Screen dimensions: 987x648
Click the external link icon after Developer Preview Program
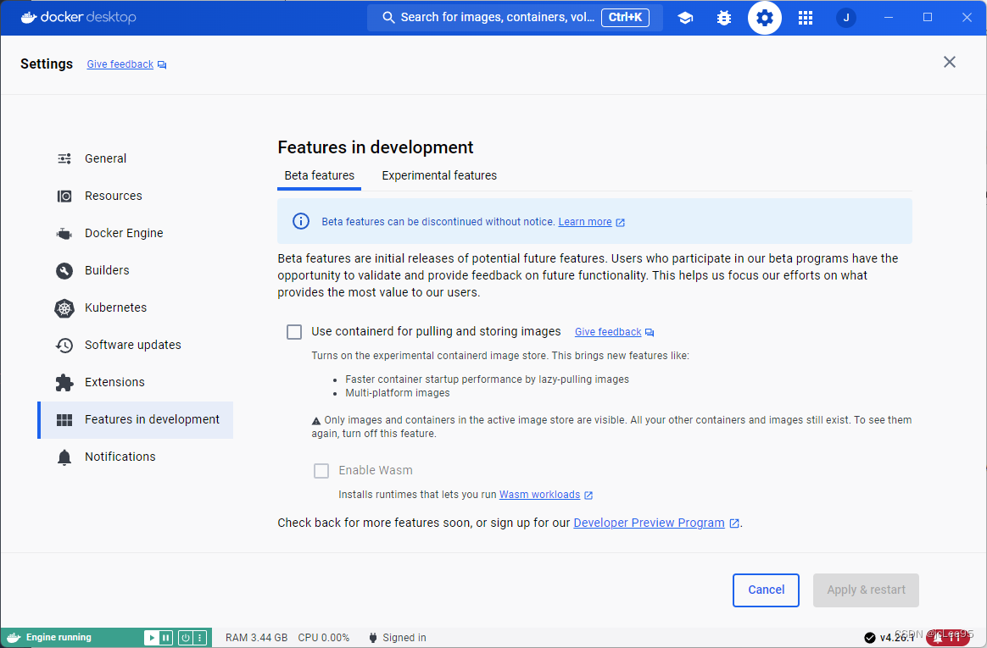(x=734, y=523)
